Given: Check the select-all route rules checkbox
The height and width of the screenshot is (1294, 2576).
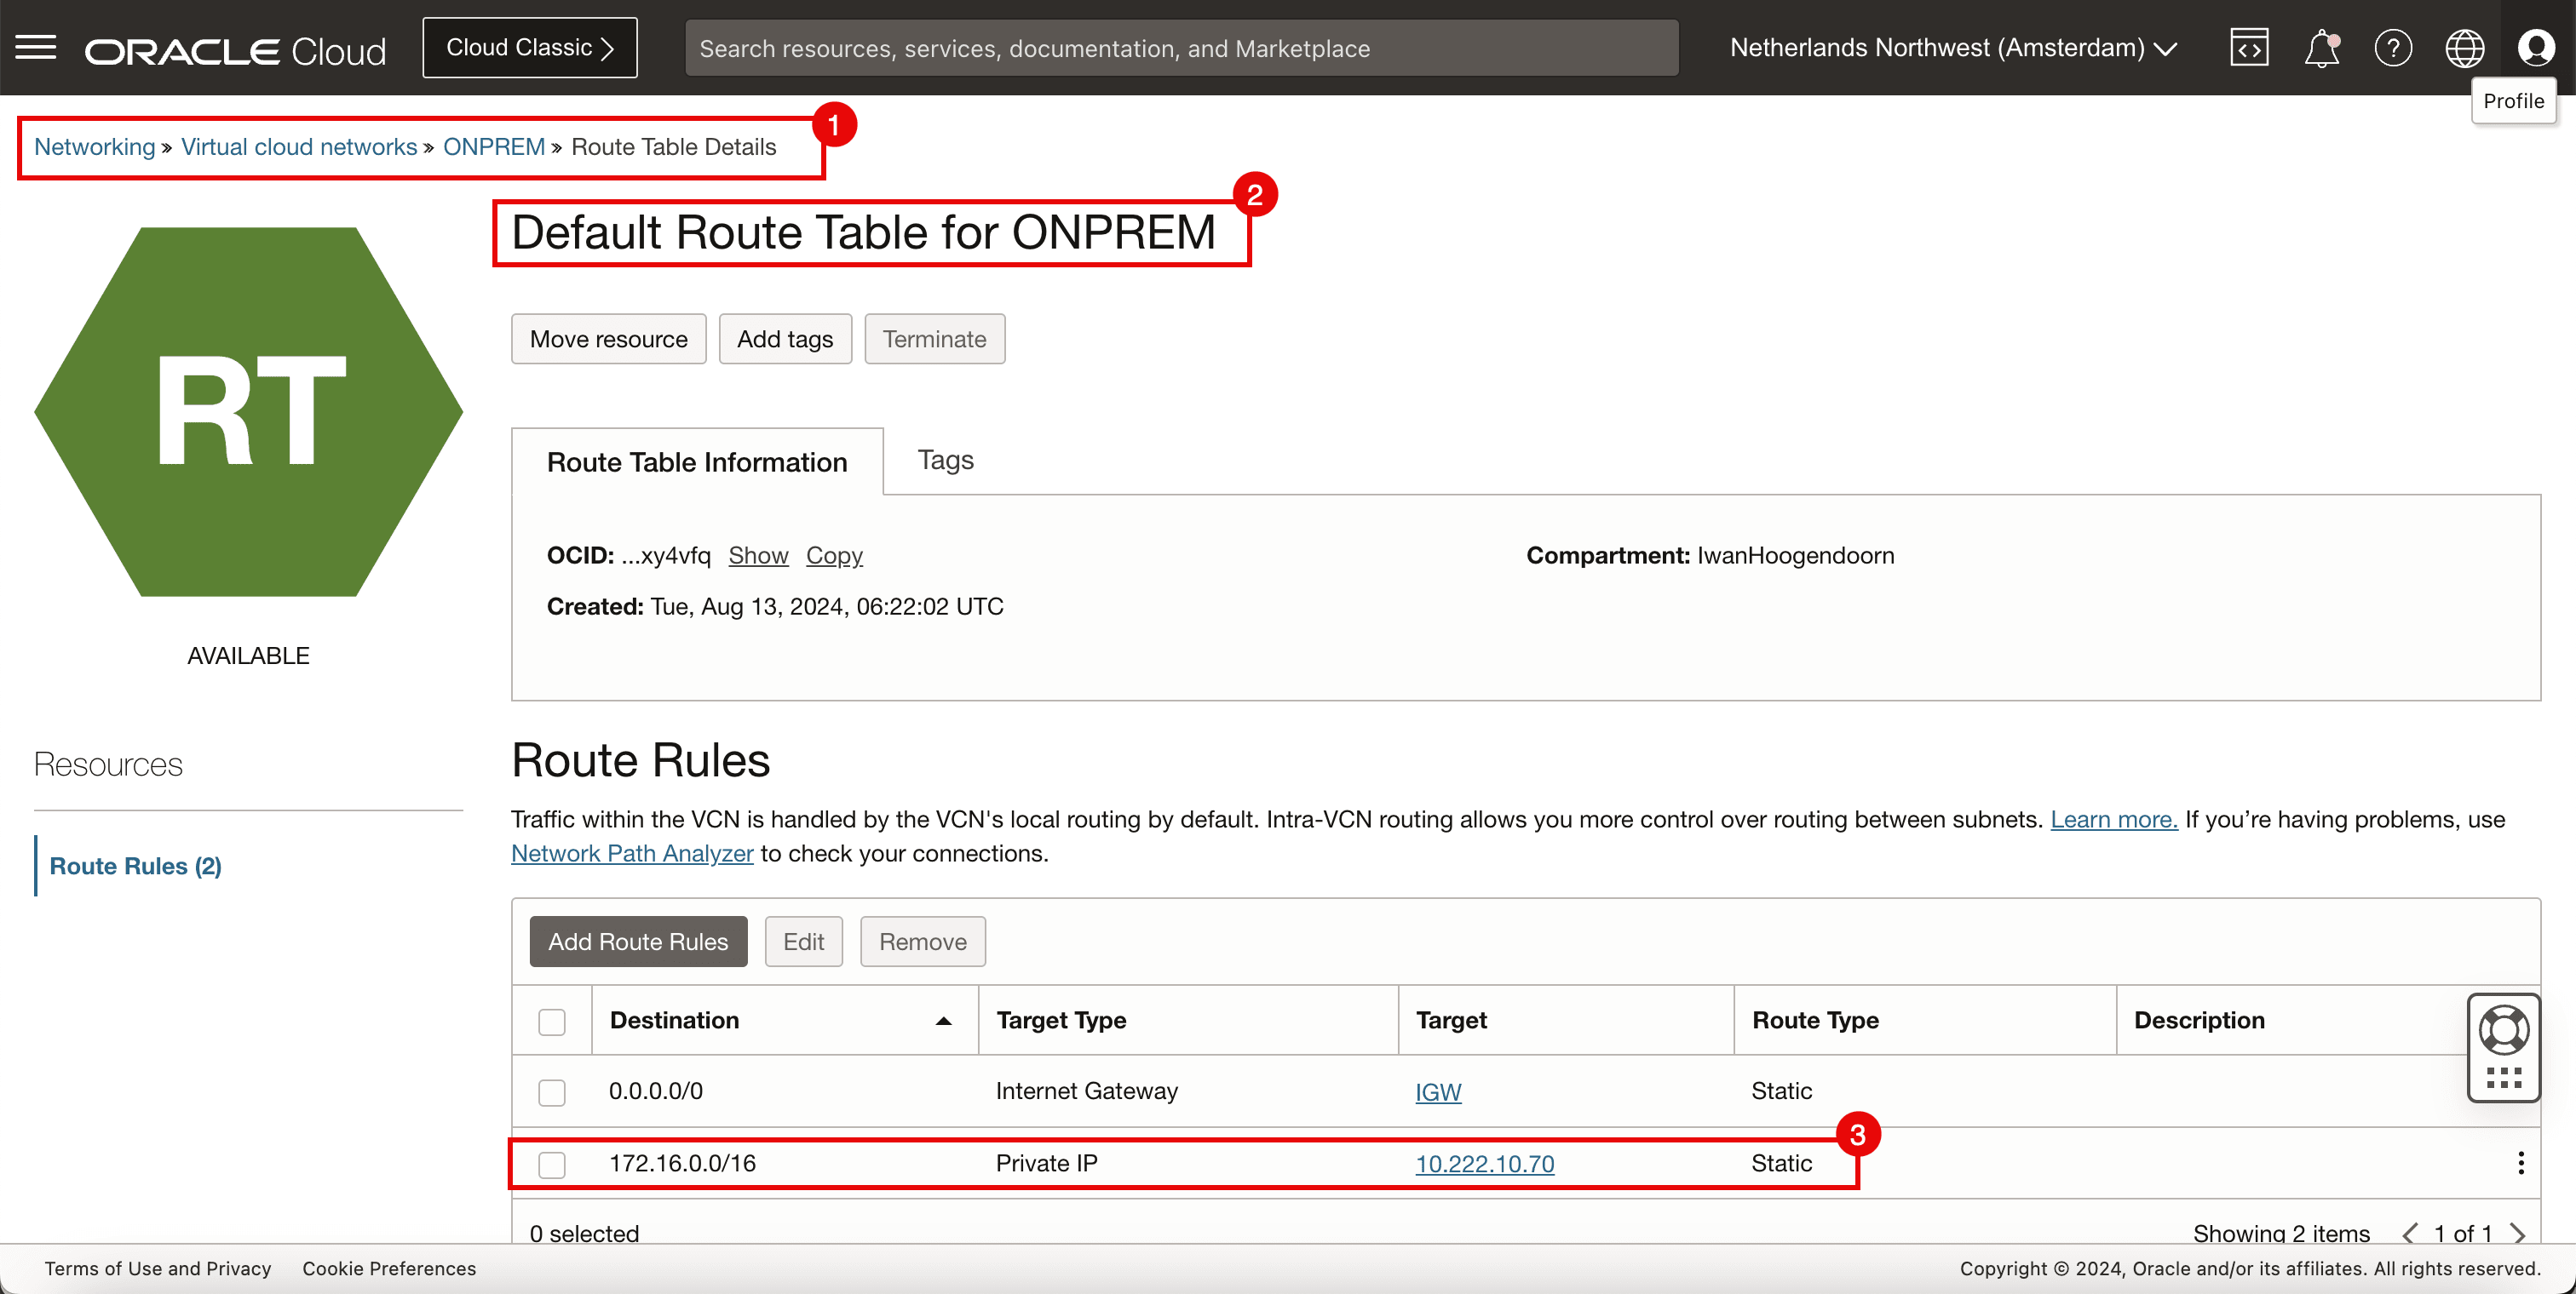Looking at the screenshot, I should coord(552,1022).
